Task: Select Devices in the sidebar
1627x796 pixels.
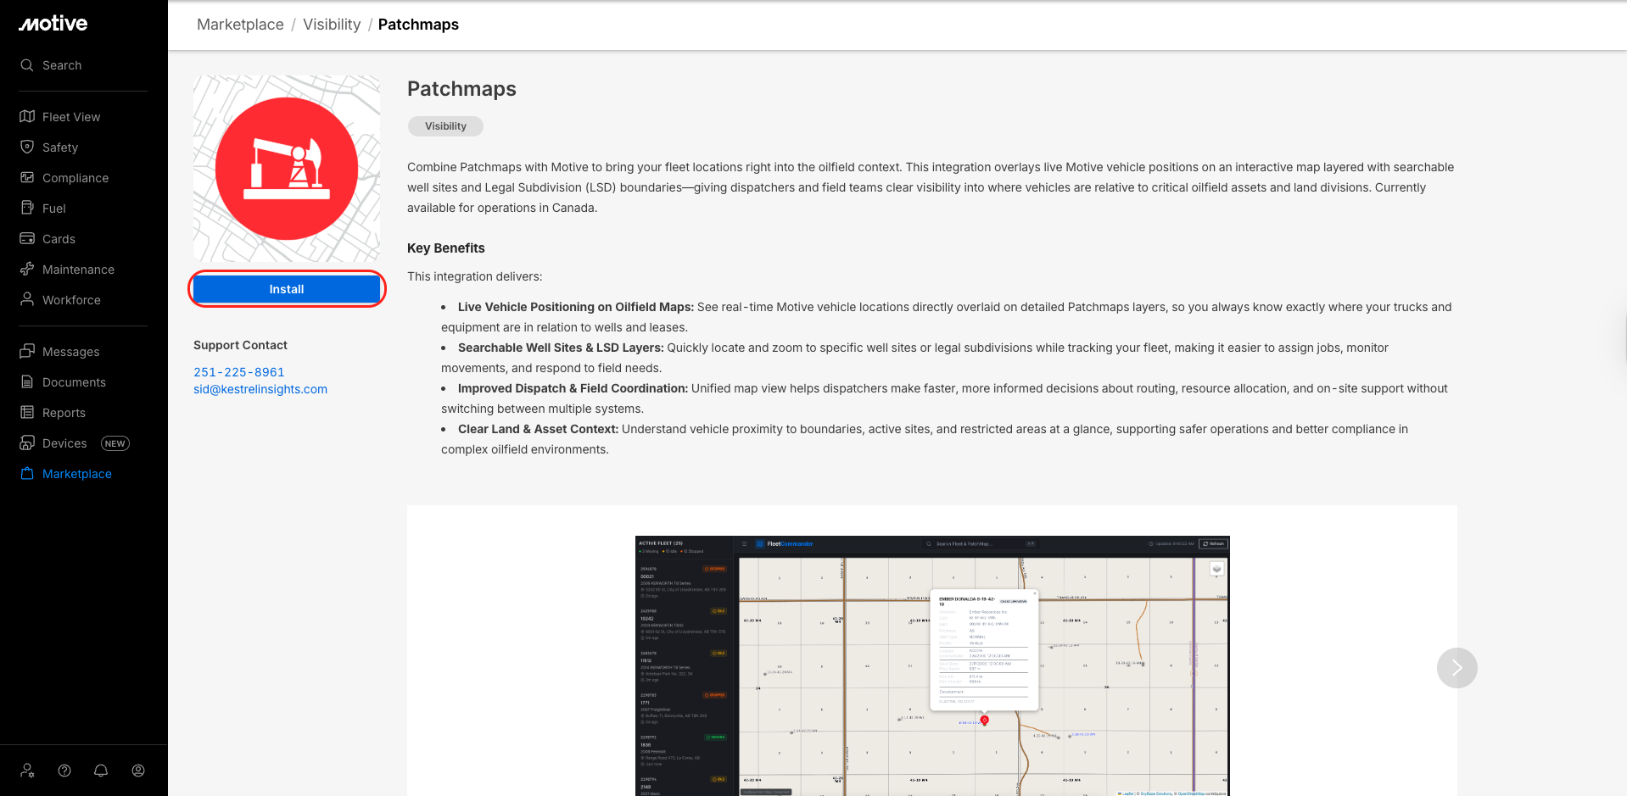Action: tap(64, 443)
